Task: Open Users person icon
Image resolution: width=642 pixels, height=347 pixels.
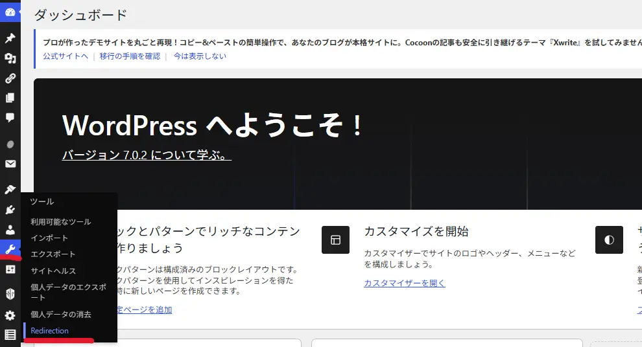Action: pyautogui.click(x=10, y=230)
